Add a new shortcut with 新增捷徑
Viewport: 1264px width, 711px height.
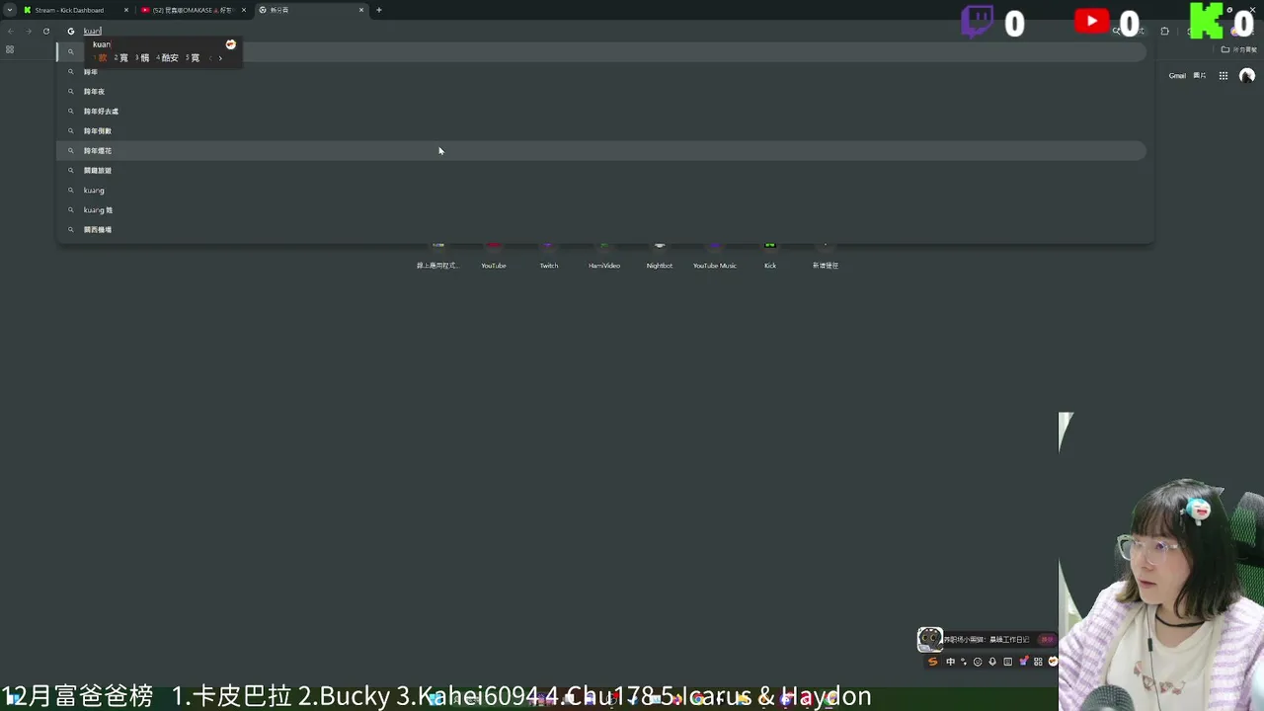coord(826,254)
